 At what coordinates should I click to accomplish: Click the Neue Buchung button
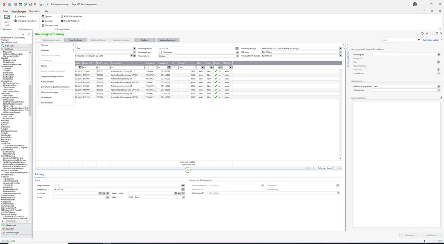pyautogui.click(x=75, y=40)
